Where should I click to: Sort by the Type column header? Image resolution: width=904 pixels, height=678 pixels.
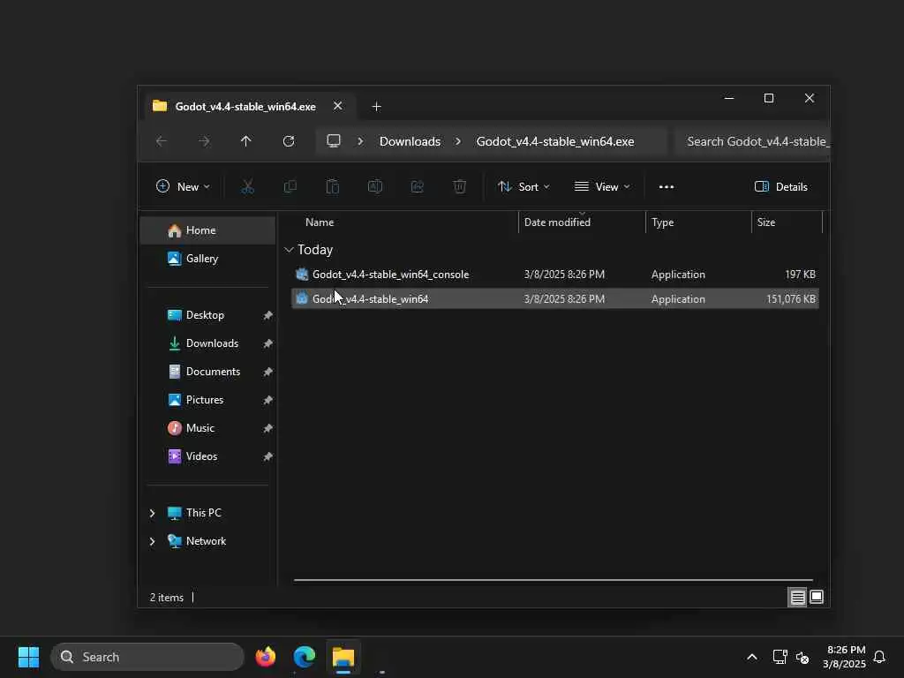coord(662,222)
